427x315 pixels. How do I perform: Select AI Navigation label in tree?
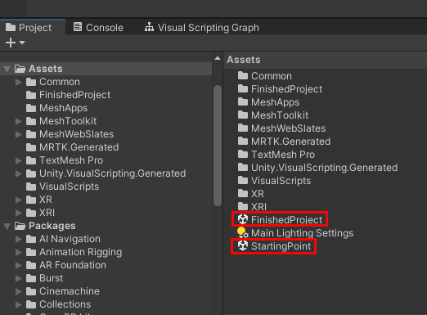coord(70,239)
